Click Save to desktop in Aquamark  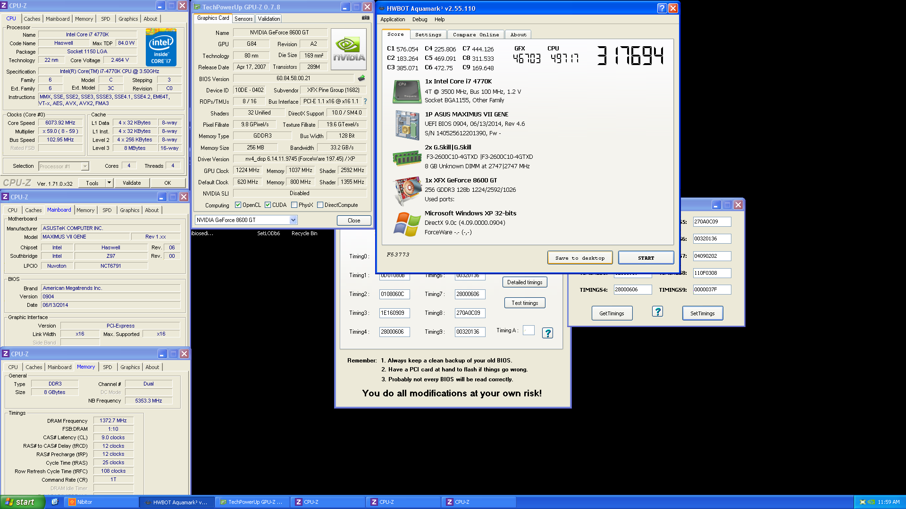pos(579,258)
